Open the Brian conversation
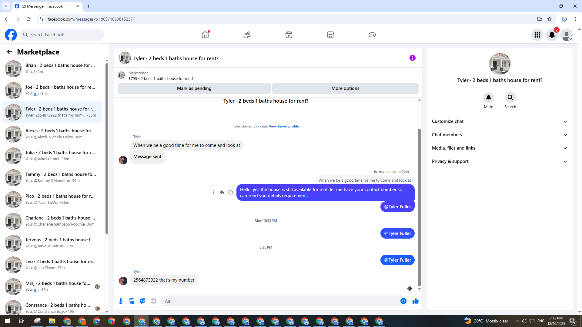Image resolution: width=582 pixels, height=327 pixels. point(52,68)
